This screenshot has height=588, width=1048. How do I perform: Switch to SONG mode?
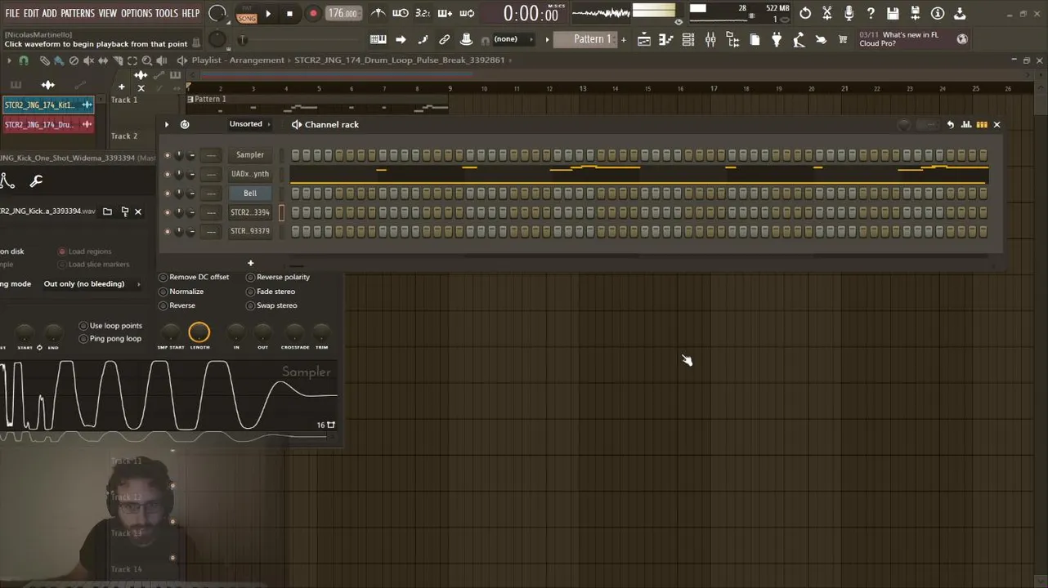tap(246, 18)
